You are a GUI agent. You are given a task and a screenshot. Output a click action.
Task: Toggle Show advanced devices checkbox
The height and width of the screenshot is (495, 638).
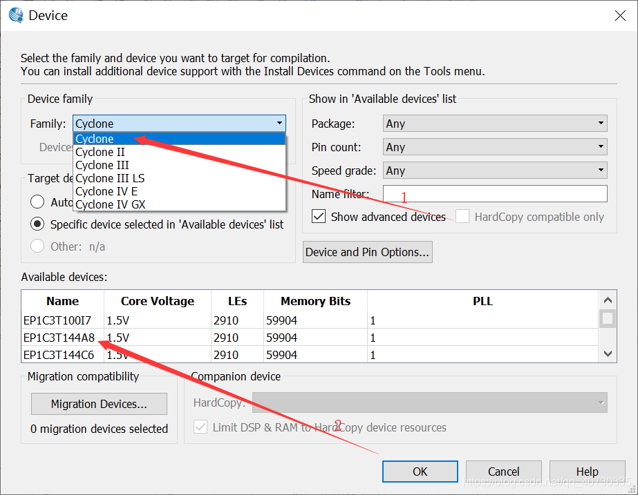click(319, 216)
